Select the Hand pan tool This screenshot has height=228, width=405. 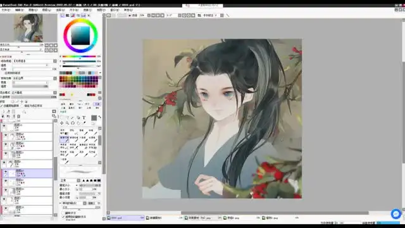78,123
